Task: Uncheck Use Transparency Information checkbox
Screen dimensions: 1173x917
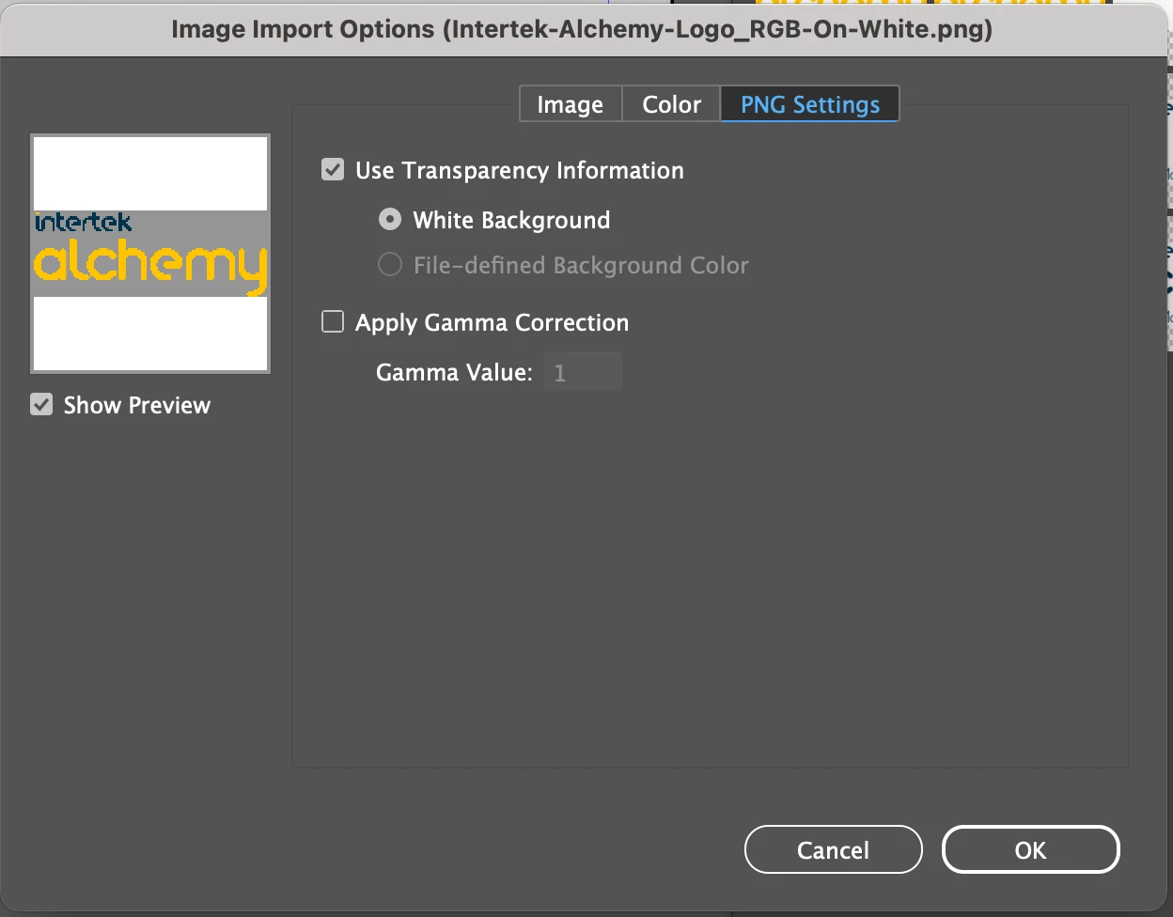Action: [333, 170]
